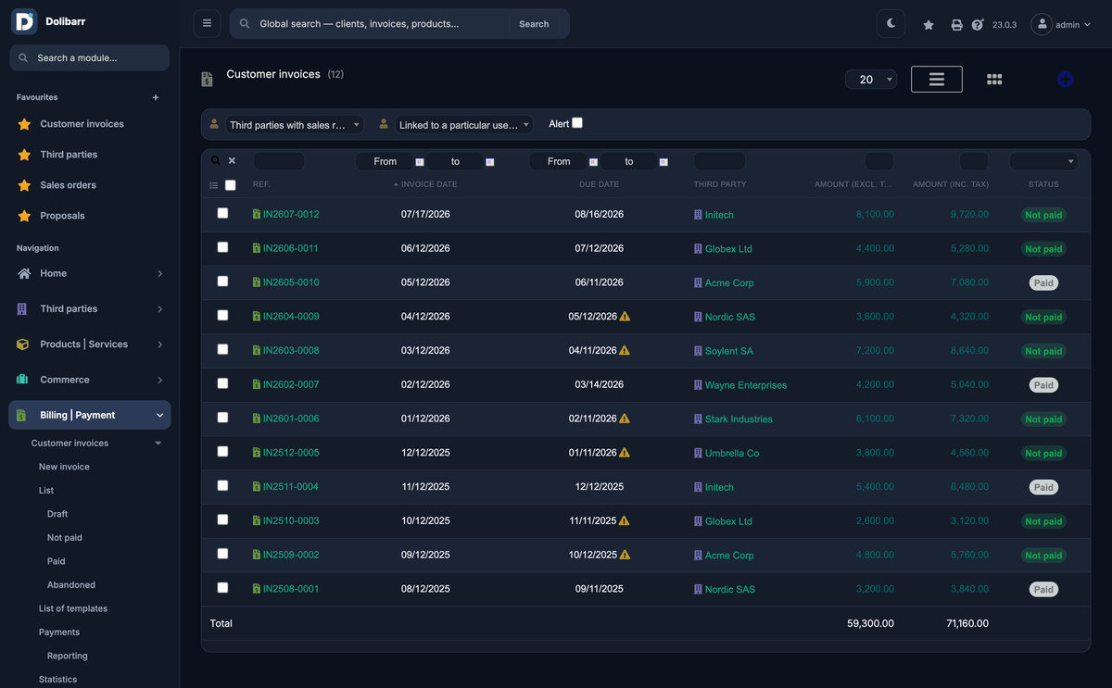1112x688 pixels.
Task: Open the rows-per-page dropdown showing 20
Action: click(871, 80)
